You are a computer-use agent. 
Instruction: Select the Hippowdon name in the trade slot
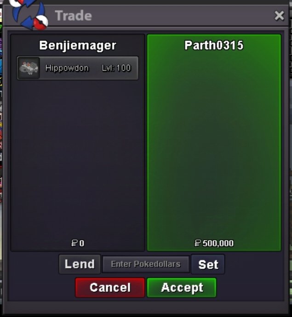(x=67, y=68)
